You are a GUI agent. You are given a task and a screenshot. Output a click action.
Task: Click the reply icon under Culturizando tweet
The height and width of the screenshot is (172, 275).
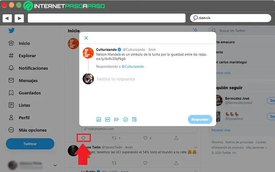(84, 138)
